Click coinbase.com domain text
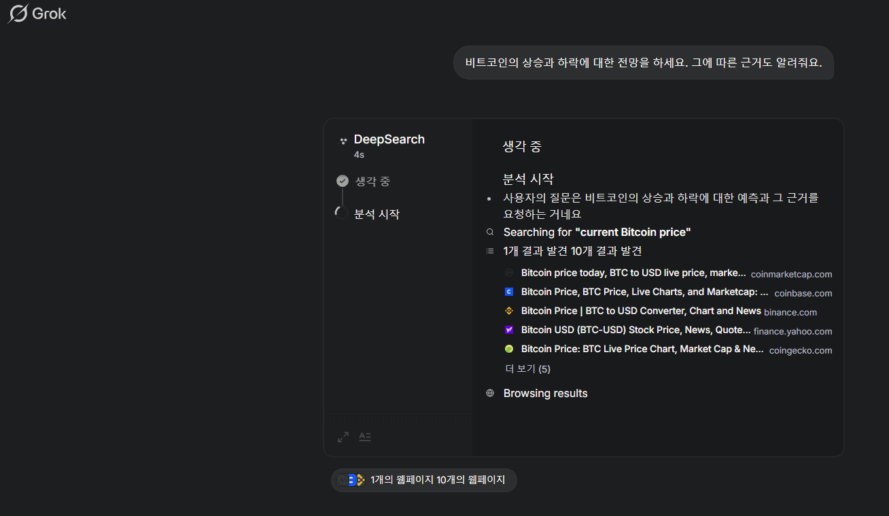This screenshot has height=516, width=889. click(803, 293)
